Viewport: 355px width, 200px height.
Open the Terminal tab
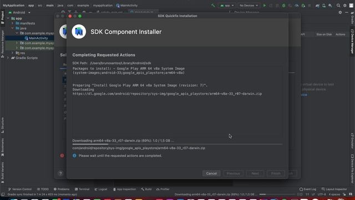[82, 189]
